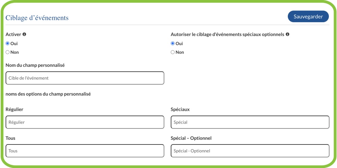The image size is (337, 168).
Task: Click the Autoriser le ciblage d'événements label
Action: coord(227,34)
